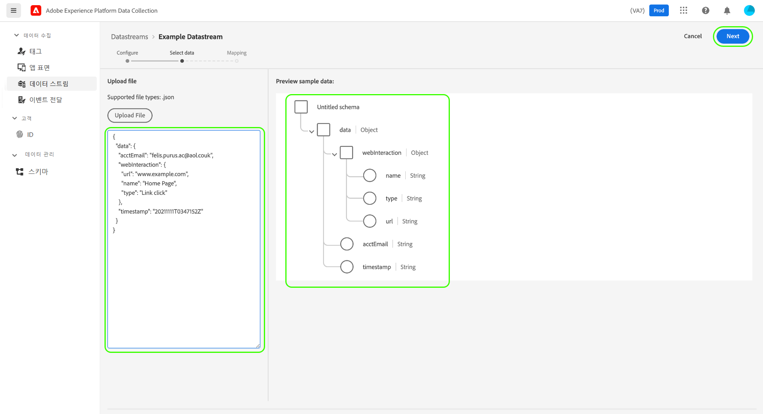Open the app switcher grid icon

click(x=684, y=11)
